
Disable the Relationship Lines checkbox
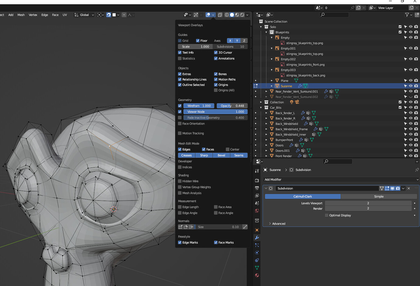tap(180, 79)
